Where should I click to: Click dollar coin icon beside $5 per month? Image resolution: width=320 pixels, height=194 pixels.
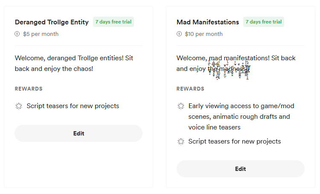[17, 34]
